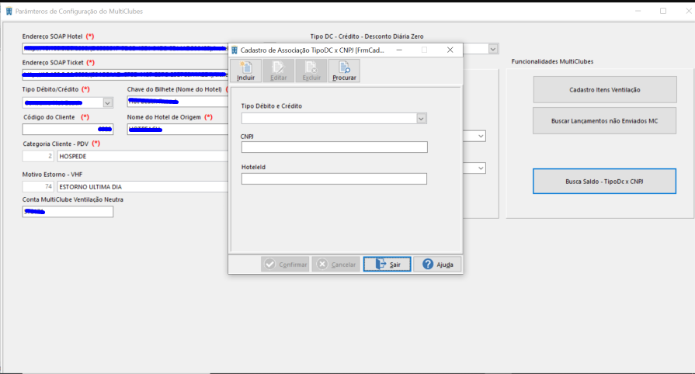Open Tipo DC Crédito Desconto Diária Zero dropdown

[x=493, y=49]
